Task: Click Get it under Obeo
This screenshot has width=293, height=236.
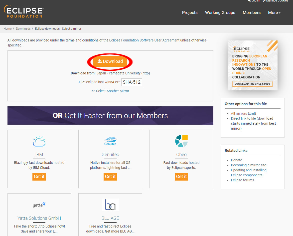Action: pyautogui.click(x=181, y=177)
